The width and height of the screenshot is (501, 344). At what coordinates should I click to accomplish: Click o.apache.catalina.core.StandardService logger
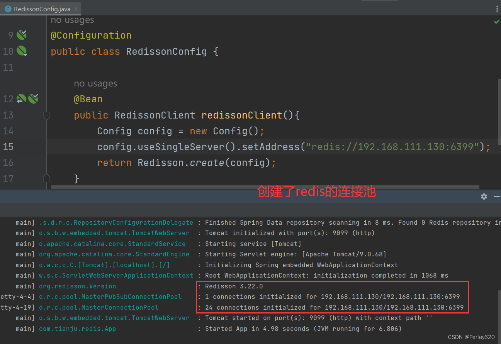point(112,244)
